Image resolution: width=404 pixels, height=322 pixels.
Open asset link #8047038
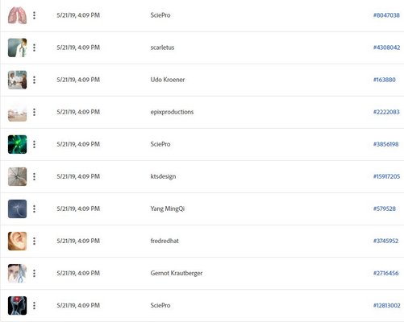[386, 15]
